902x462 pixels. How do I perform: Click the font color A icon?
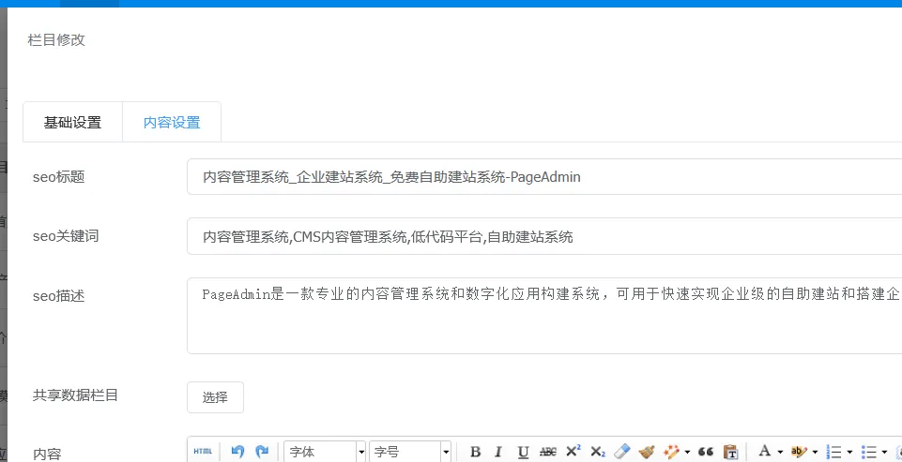765,452
